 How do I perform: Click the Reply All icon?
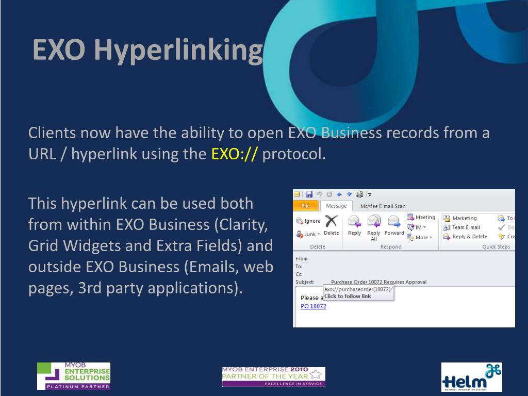coord(374,221)
